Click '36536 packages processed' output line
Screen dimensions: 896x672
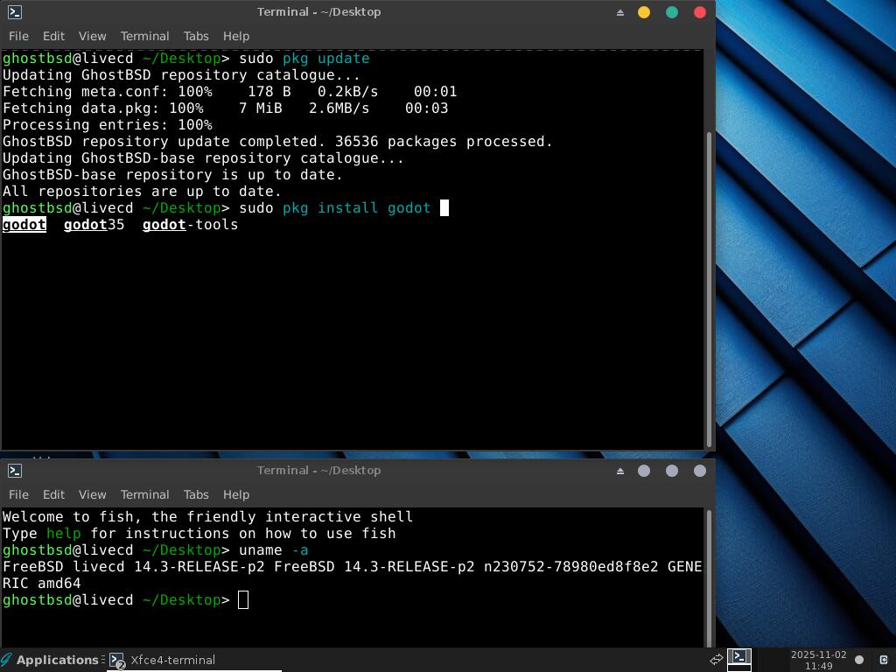[277, 142]
